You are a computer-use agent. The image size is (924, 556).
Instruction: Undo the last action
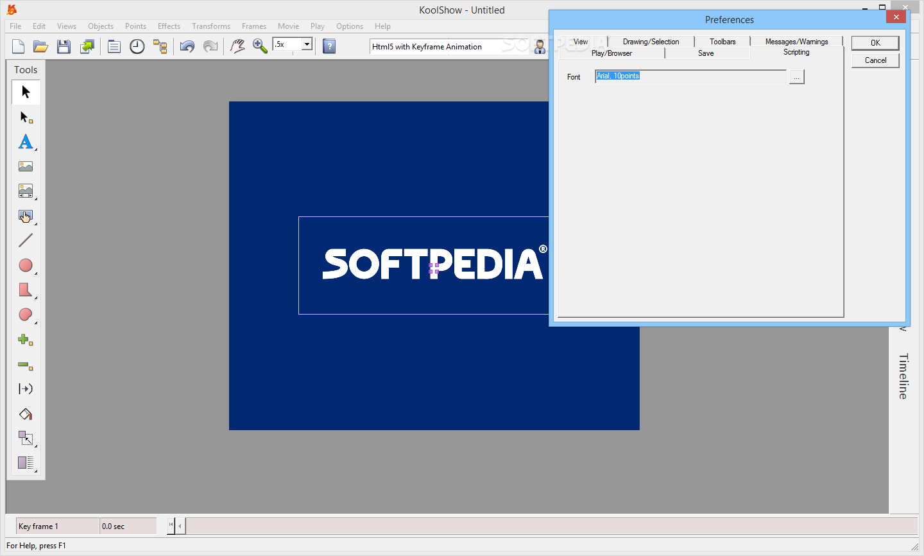(187, 46)
